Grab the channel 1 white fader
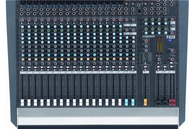194x129 pixels. (x=22, y=103)
